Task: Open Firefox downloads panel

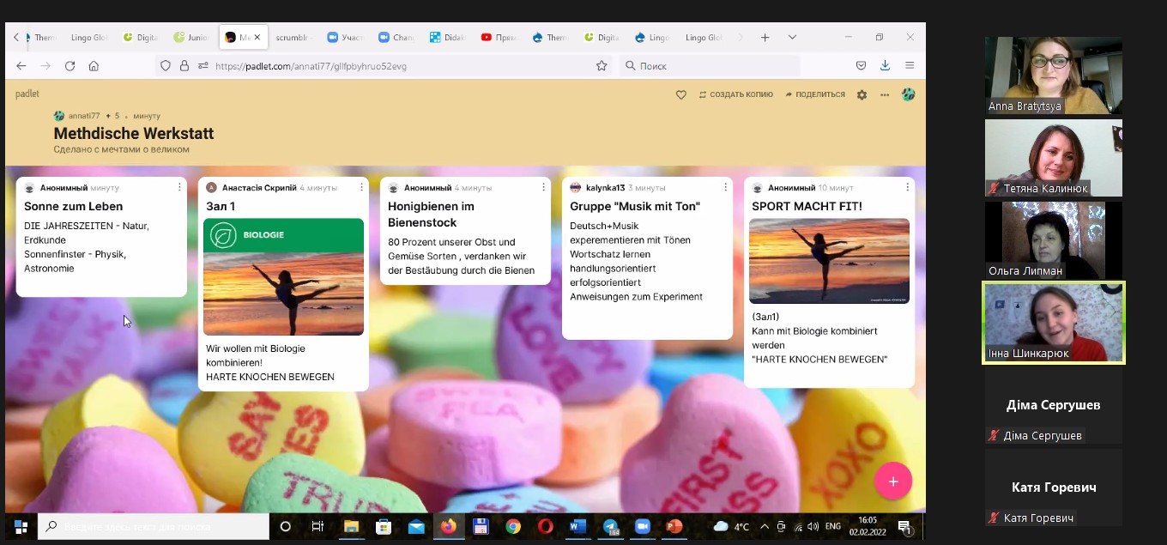Action: [886, 66]
